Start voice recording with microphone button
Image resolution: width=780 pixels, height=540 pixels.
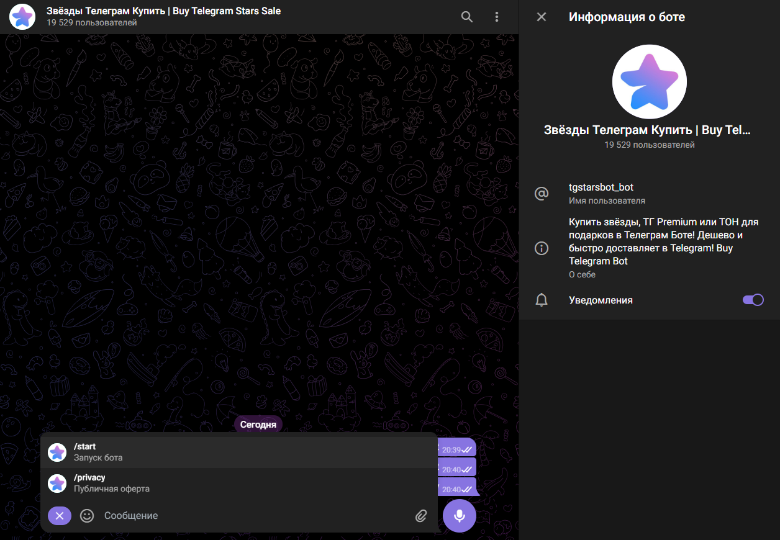pos(460,516)
